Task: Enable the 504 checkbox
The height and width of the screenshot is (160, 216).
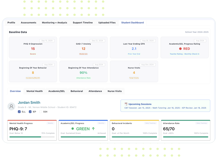Action: (41, 112)
